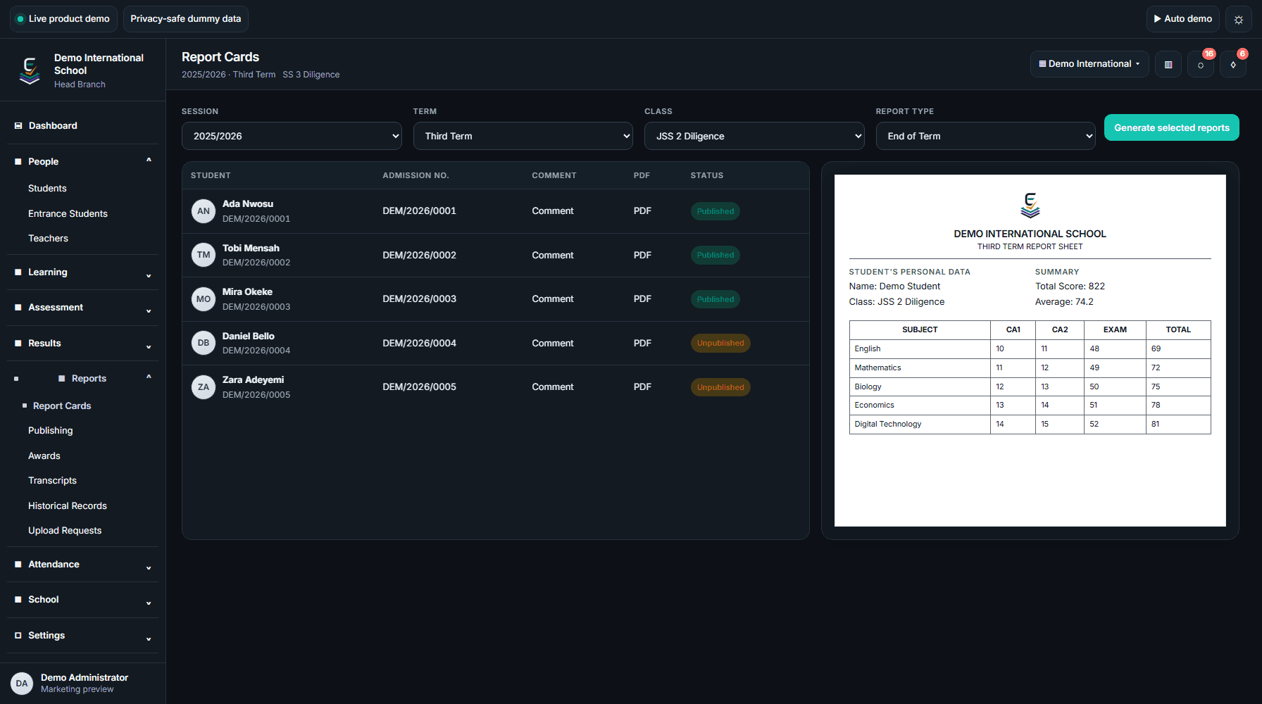The width and height of the screenshot is (1262, 704).
Task: Open Historical Records
Action: (68, 506)
